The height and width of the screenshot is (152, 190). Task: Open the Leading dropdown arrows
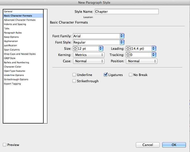[x=154, y=48]
